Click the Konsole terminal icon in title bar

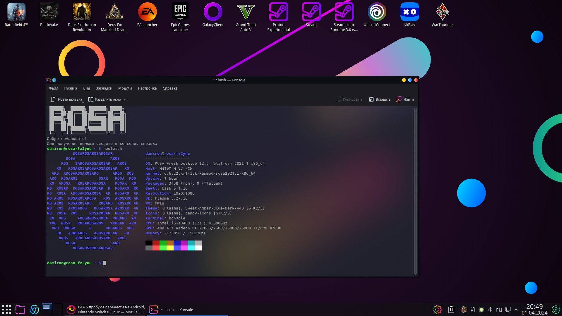pyautogui.click(x=48, y=80)
